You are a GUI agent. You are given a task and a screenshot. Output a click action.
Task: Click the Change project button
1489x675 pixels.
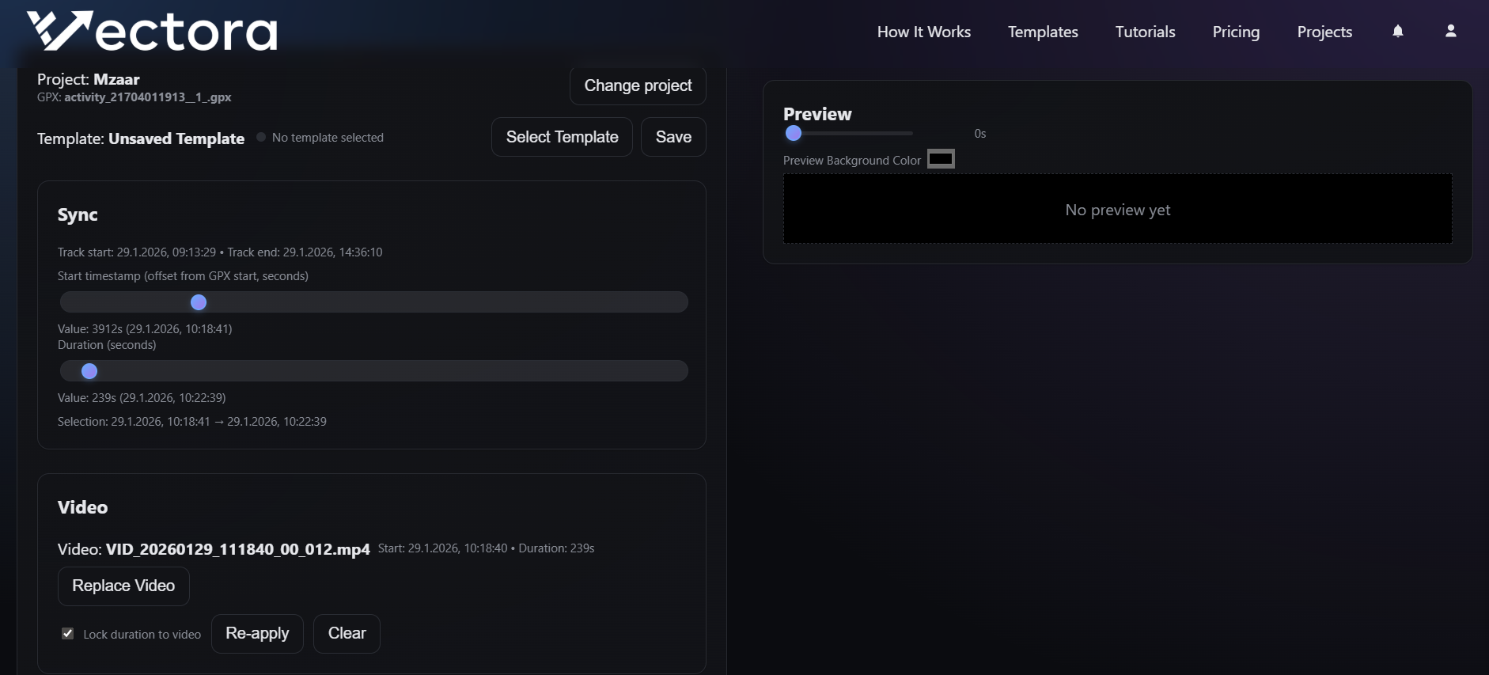(638, 85)
